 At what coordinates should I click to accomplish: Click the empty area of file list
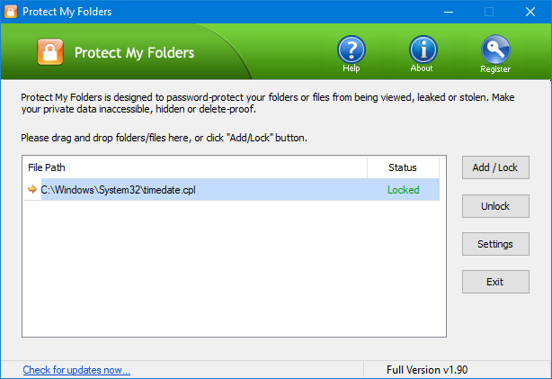point(234,268)
